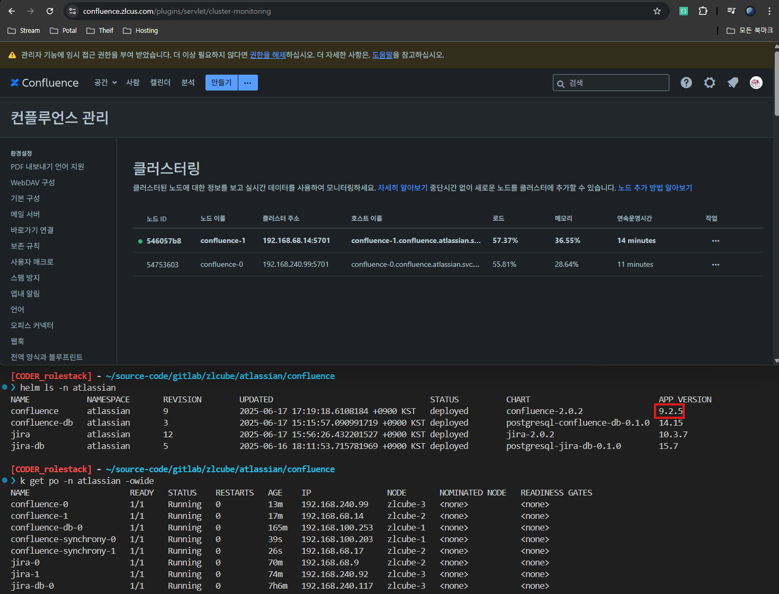
Task: Open actions menu for node confluence-0
Action: click(x=715, y=265)
